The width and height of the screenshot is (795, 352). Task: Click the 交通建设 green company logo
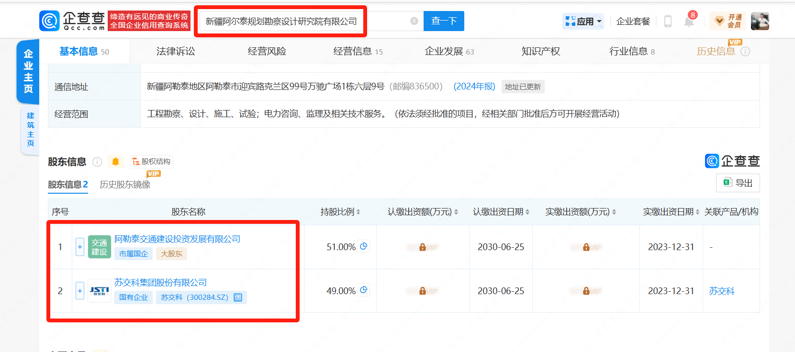tap(100, 247)
